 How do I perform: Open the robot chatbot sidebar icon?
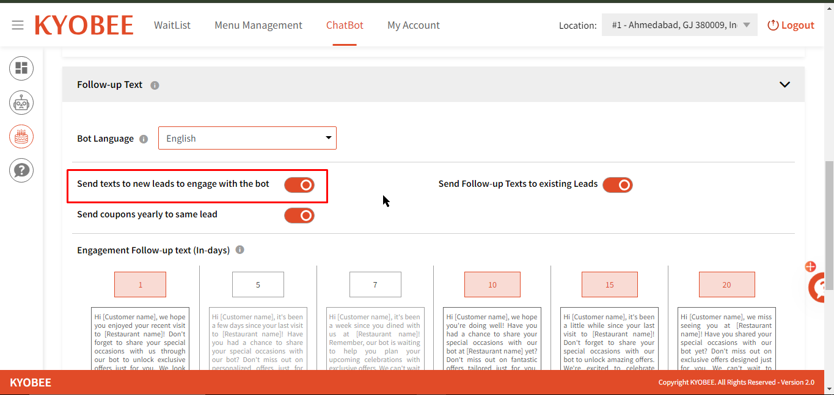coord(21,103)
